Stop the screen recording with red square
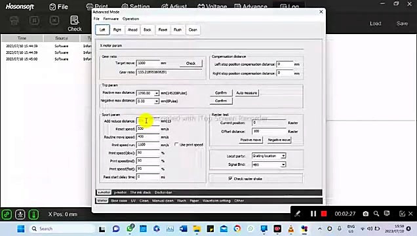Viewport: 417px width, 236px height. (324, 214)
